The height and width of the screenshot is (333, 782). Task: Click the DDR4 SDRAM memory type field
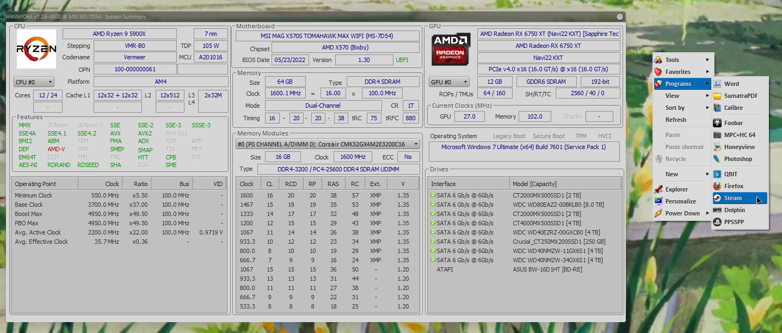tap(383, 82)
